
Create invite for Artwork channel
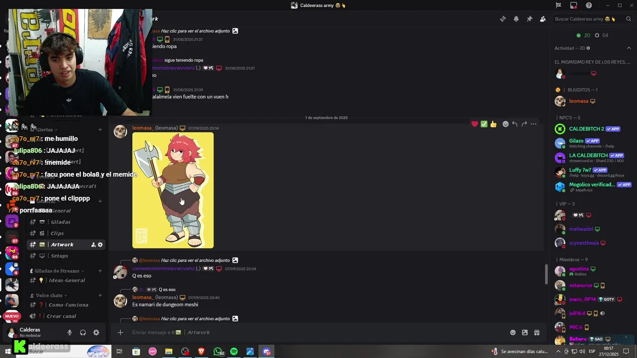point(93,245)
